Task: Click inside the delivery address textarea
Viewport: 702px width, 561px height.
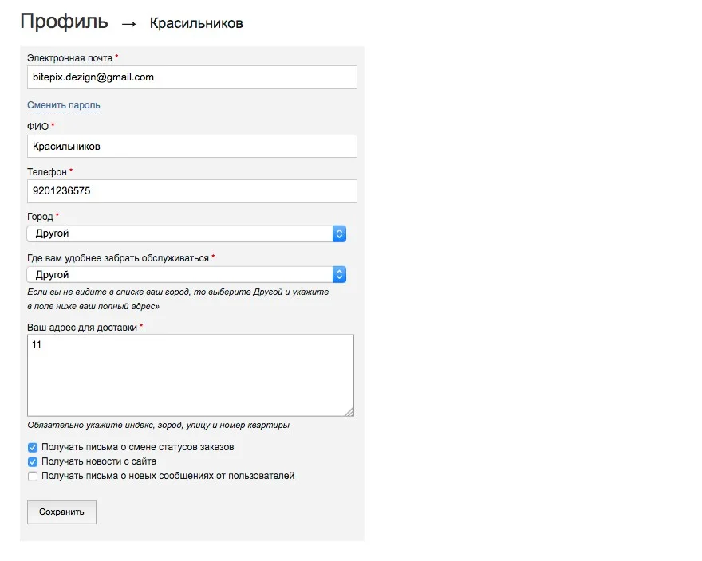Action: (x=190, y=375)
